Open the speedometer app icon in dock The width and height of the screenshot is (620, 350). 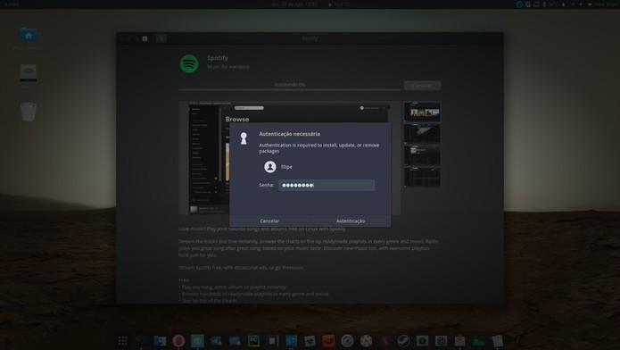[347, 340]
